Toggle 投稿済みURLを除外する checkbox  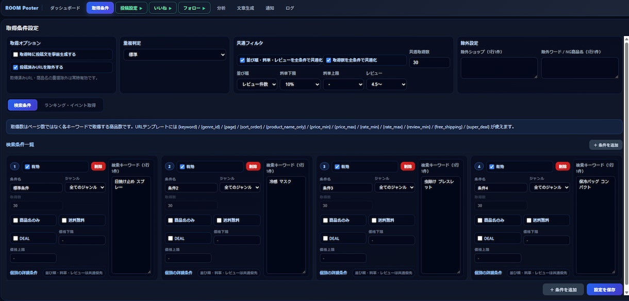(x=15, y=67)
